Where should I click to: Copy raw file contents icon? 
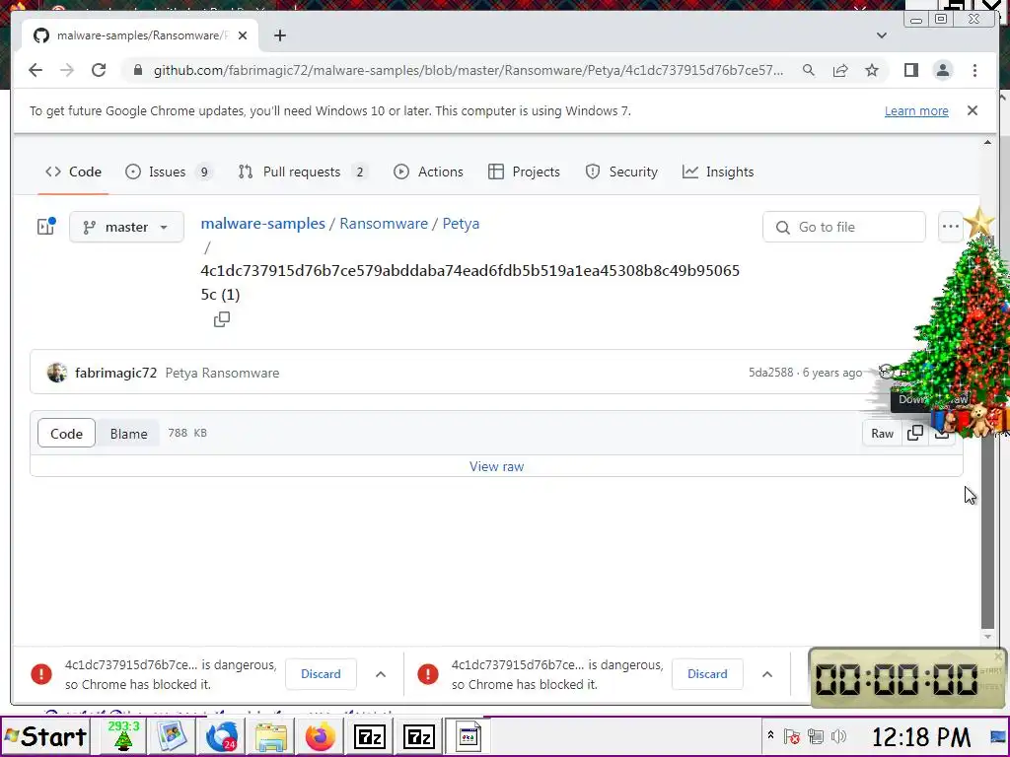915,434
